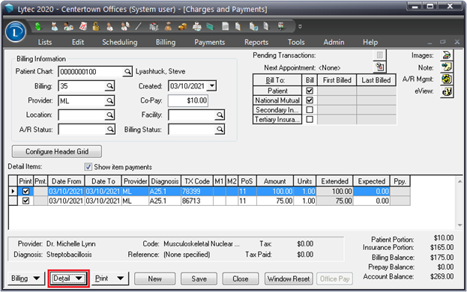The height and width of the screenshot is (292, 467).
Task: Open the Images icon
Action: [447, 55]
